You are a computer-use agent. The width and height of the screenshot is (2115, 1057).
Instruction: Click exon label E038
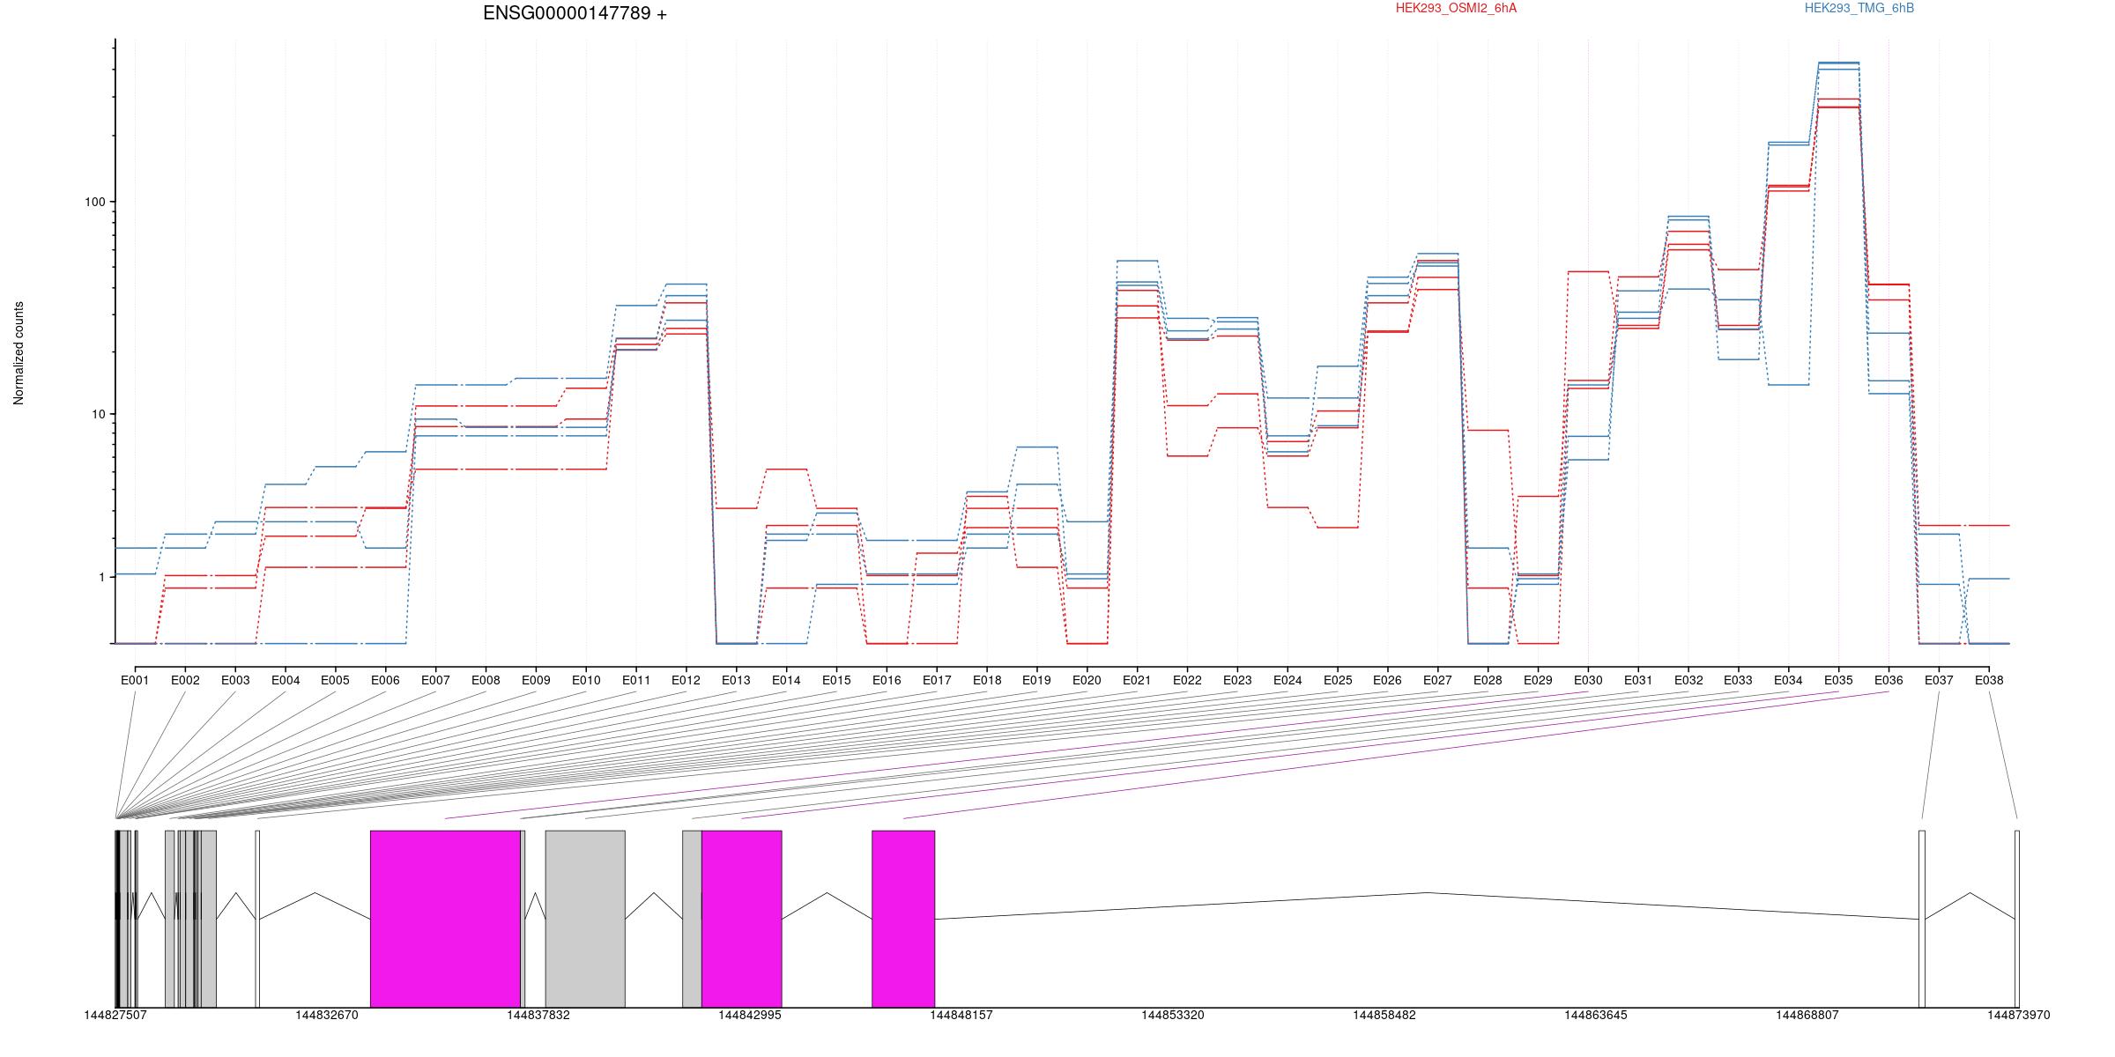pos(1989,680)
